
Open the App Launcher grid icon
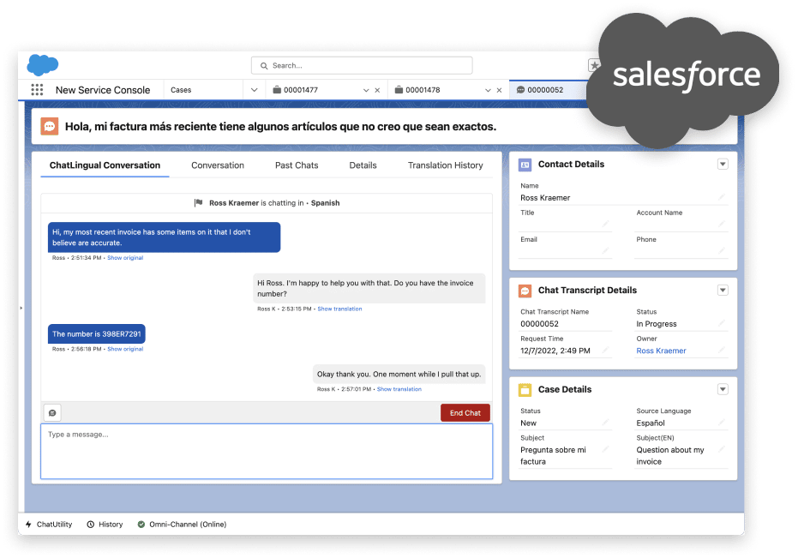(37, 90)
